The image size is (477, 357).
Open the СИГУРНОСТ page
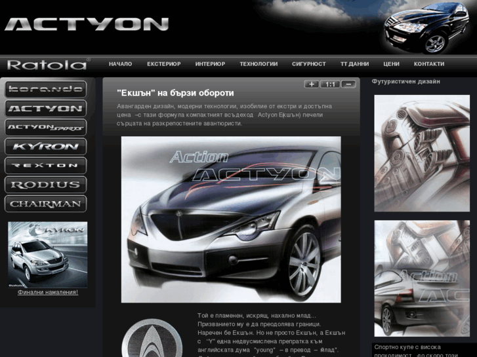(x=309, y=64)
